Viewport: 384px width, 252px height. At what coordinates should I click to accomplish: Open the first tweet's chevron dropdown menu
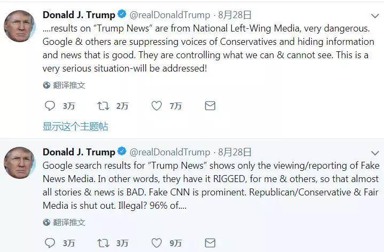375,16
